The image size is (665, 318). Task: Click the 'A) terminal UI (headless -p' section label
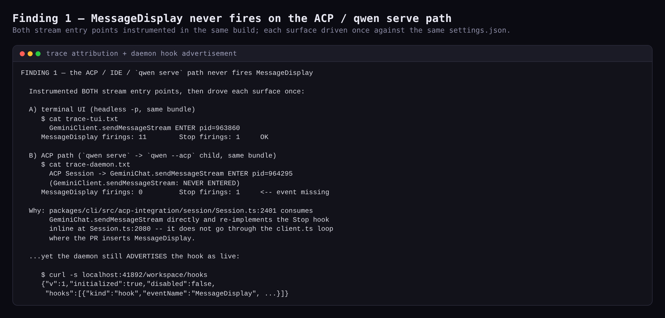coord(112,109)
